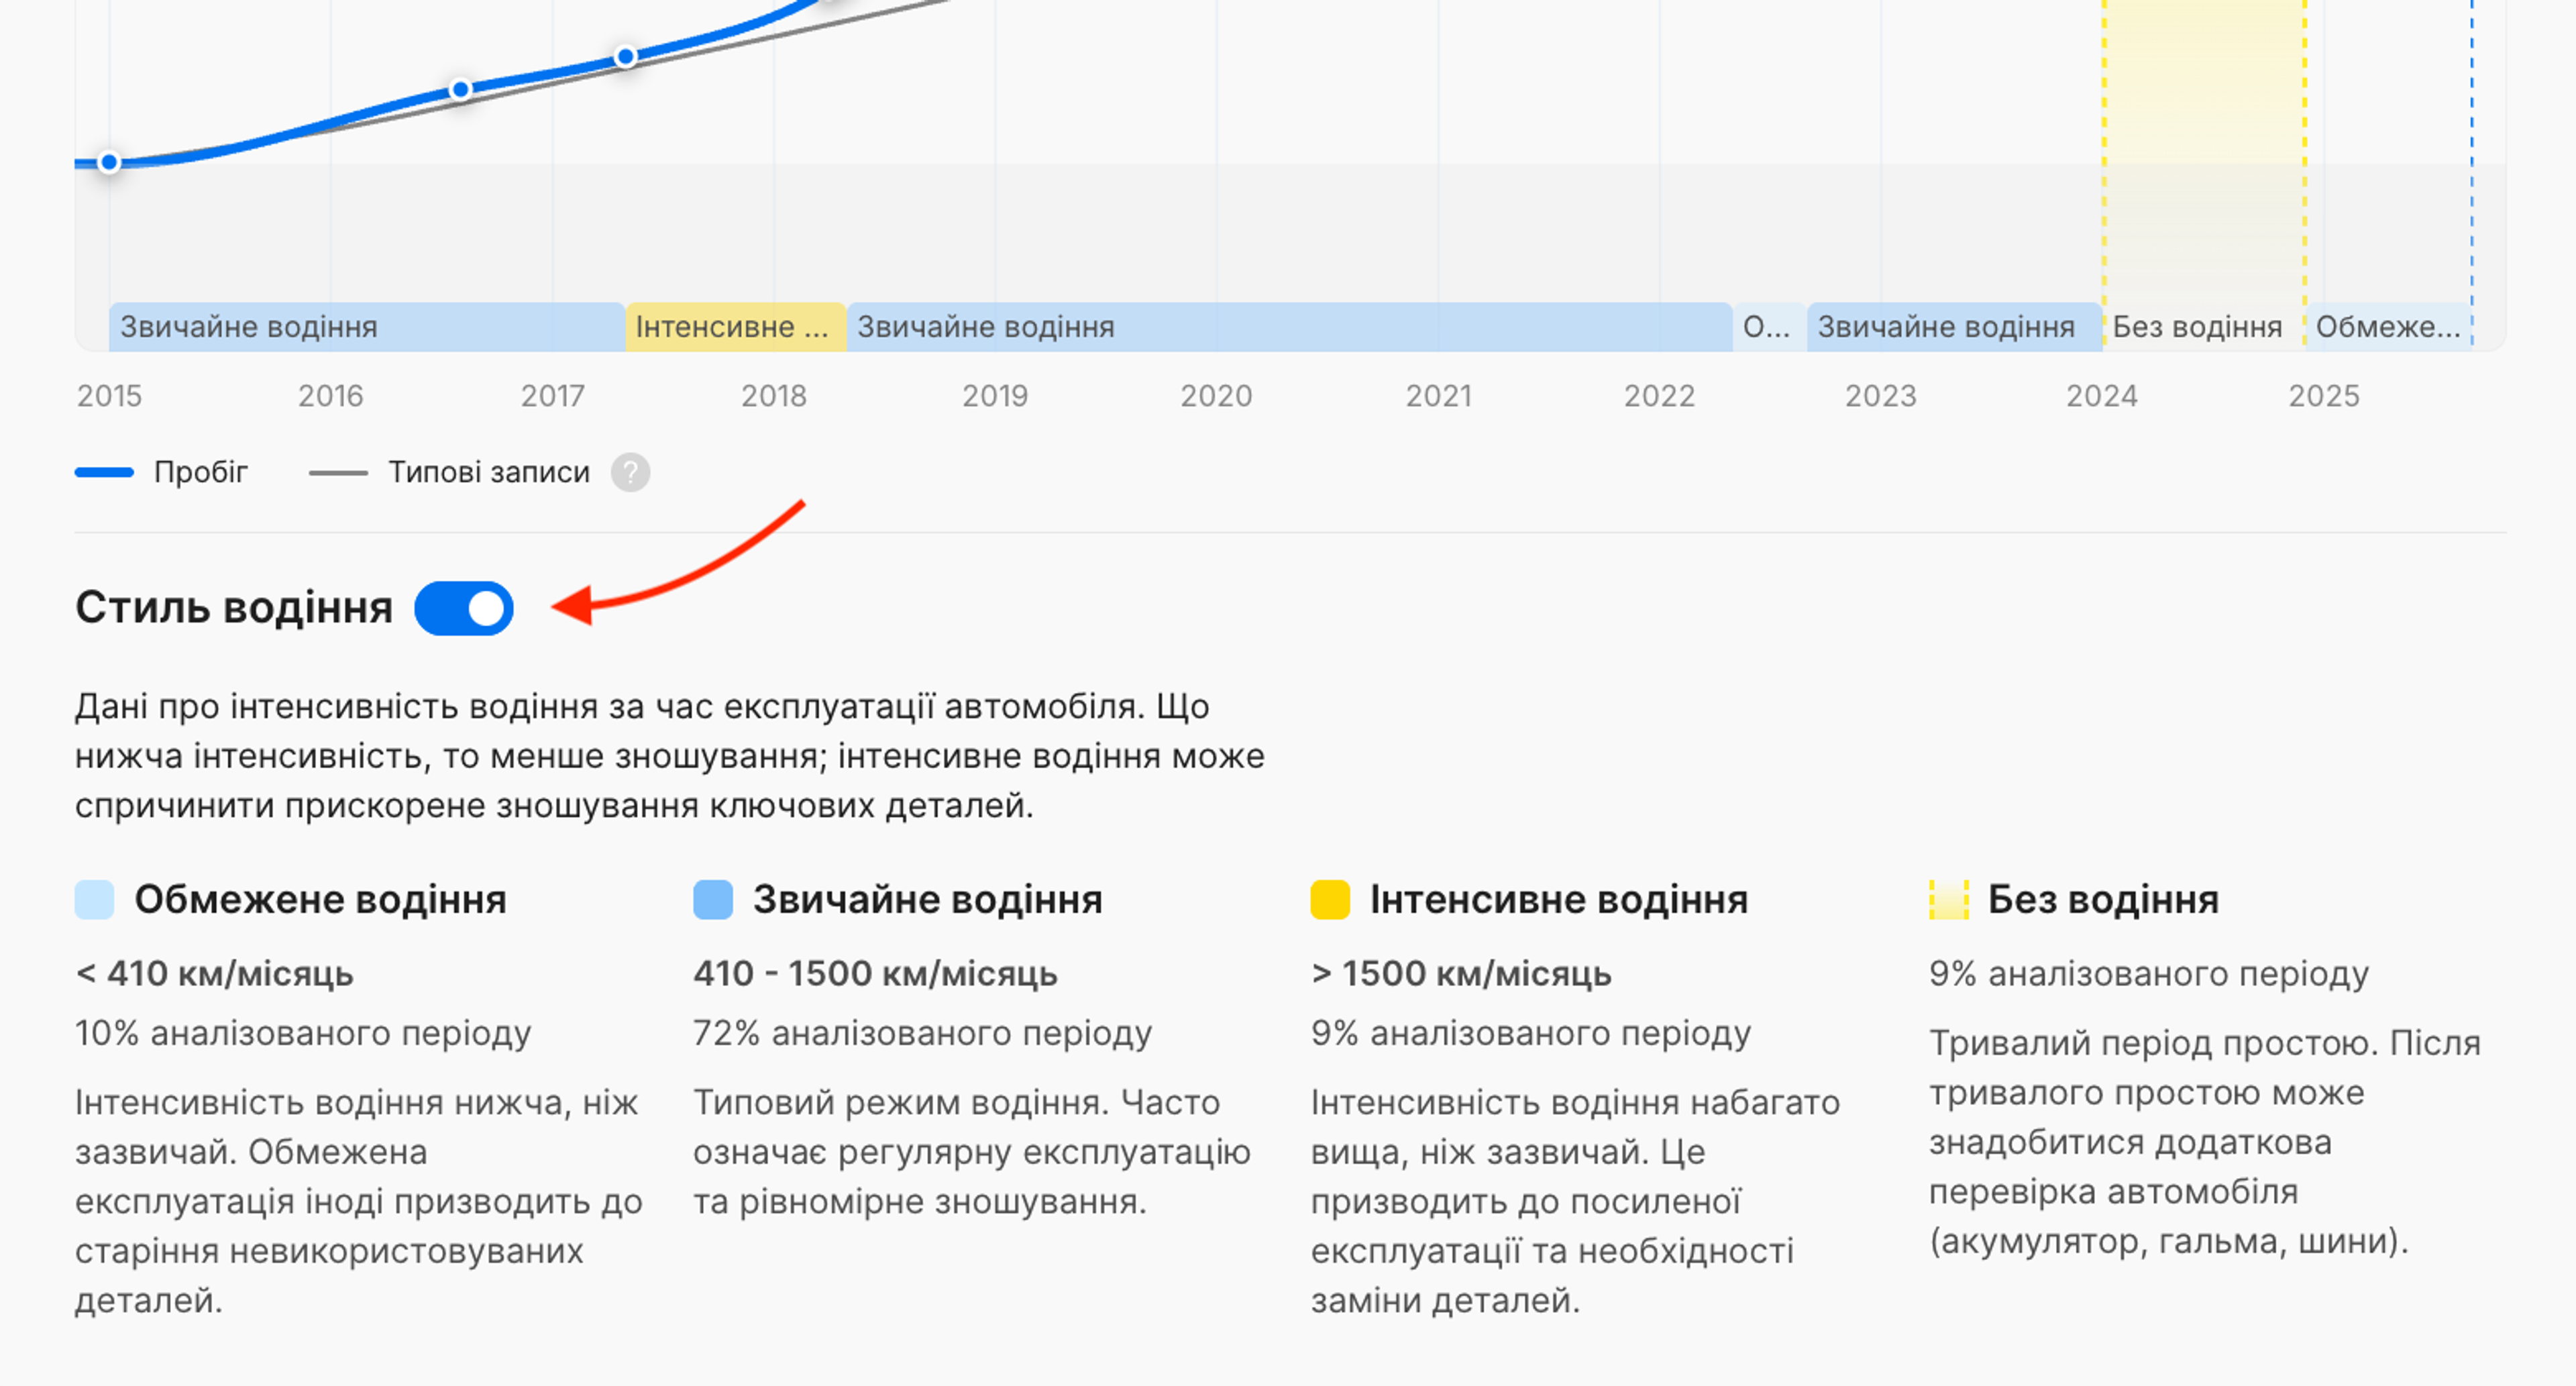Viewport: 2576px width, 1386px height.
Task: Click the Інтенсивне водіння yellow swatch
Action: click(1330, 899)
